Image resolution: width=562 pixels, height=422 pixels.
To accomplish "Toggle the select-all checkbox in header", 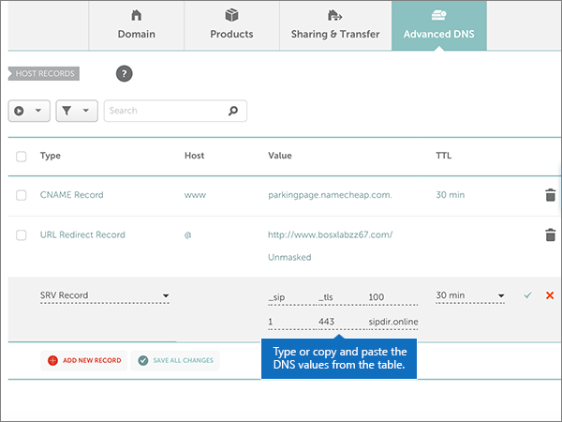I will 22,156.
